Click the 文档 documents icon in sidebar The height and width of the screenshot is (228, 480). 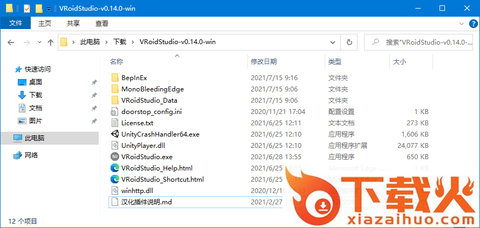tap(22, 108)
